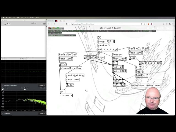Viewport: 176px width, 132px height.
Task: Open the File menu
Action: pyautogui.click(x=10, y=18)
